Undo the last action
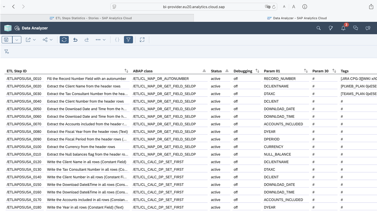Screen dimensions: 377x212 (75, 39)
